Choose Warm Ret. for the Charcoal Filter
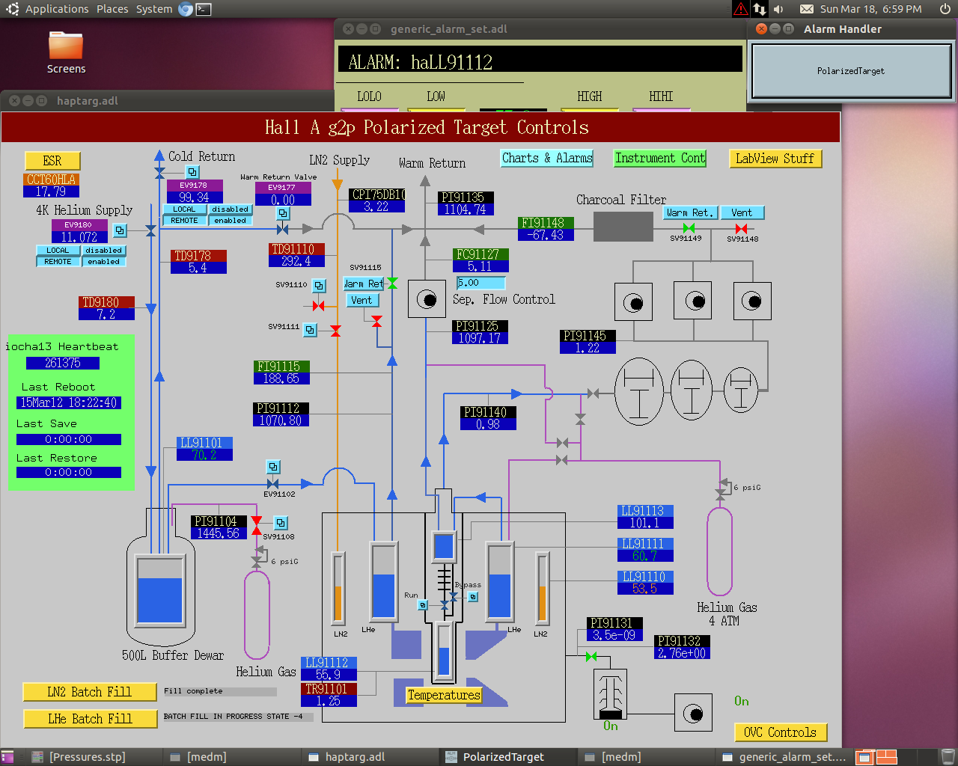The image size is (958, 766). click(x=689, y=212)
